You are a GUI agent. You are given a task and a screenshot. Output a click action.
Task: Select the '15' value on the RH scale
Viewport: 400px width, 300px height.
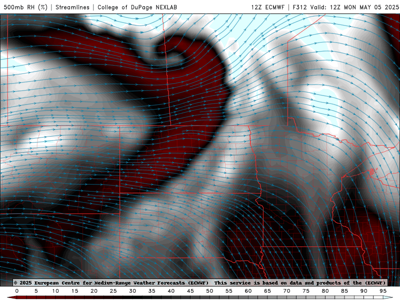click(74, 291)
